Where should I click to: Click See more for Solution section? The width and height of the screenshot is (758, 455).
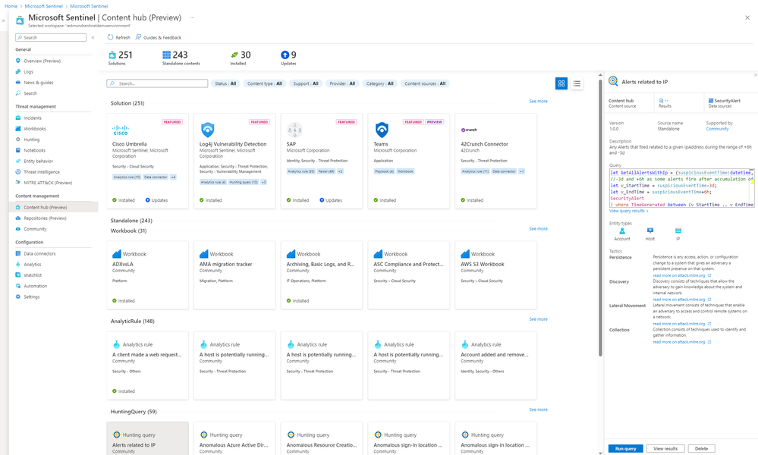[538, 102]
